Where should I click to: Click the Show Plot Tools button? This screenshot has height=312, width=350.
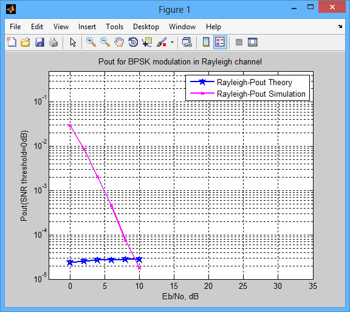coord(252,42)
